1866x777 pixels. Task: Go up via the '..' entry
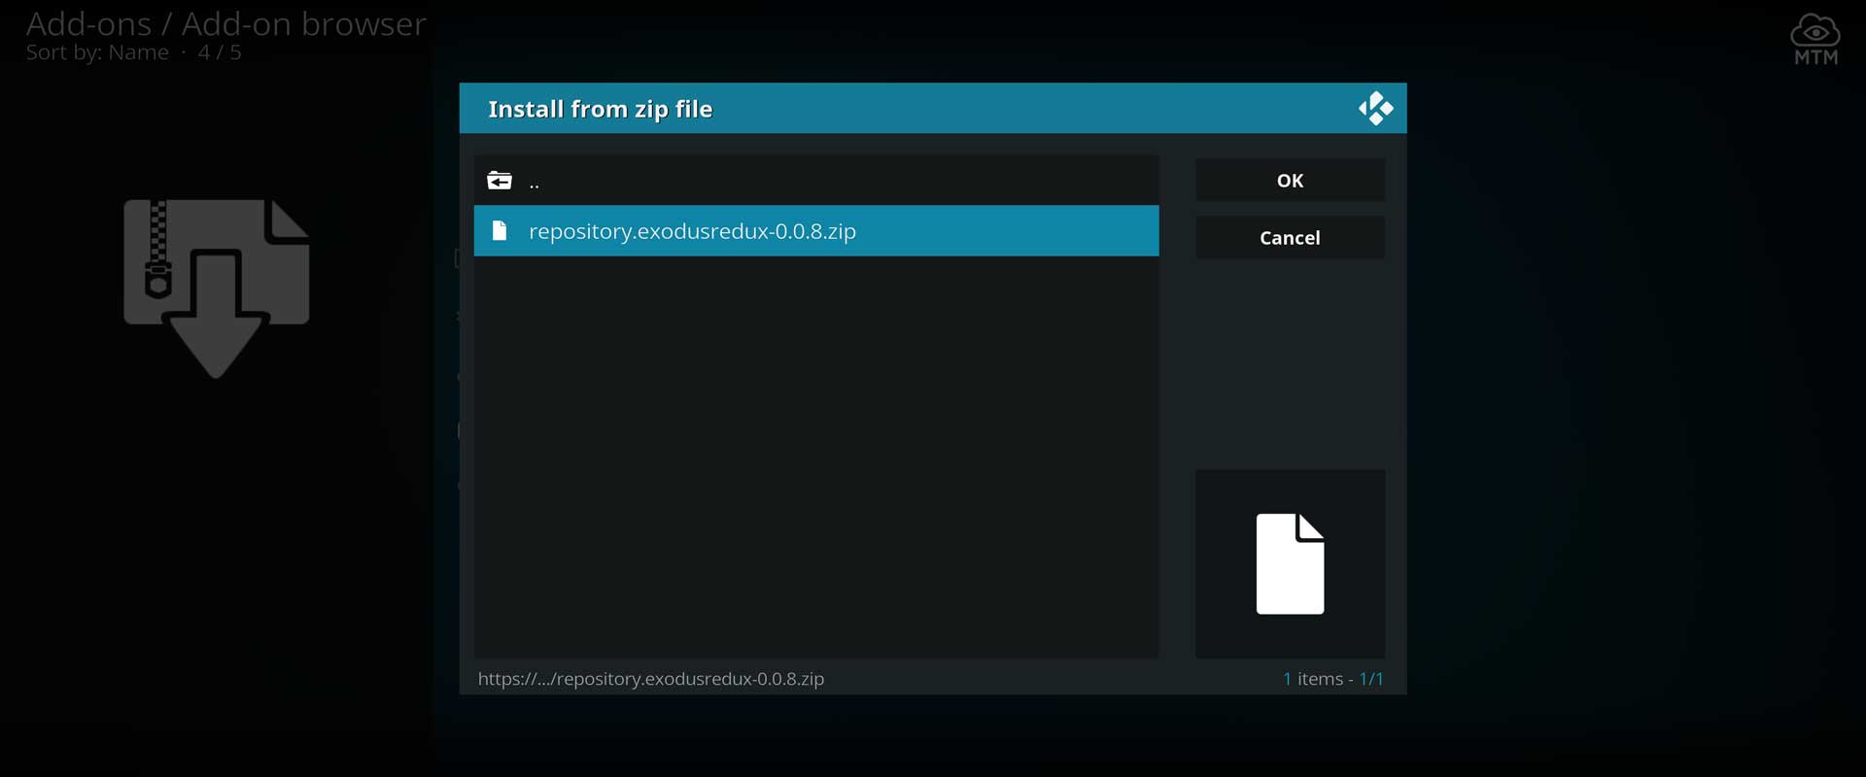pyautogui.click(x=816, y=181)
